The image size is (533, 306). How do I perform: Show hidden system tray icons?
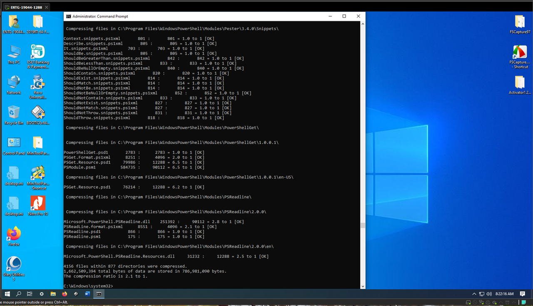click(x=474, y=294)
